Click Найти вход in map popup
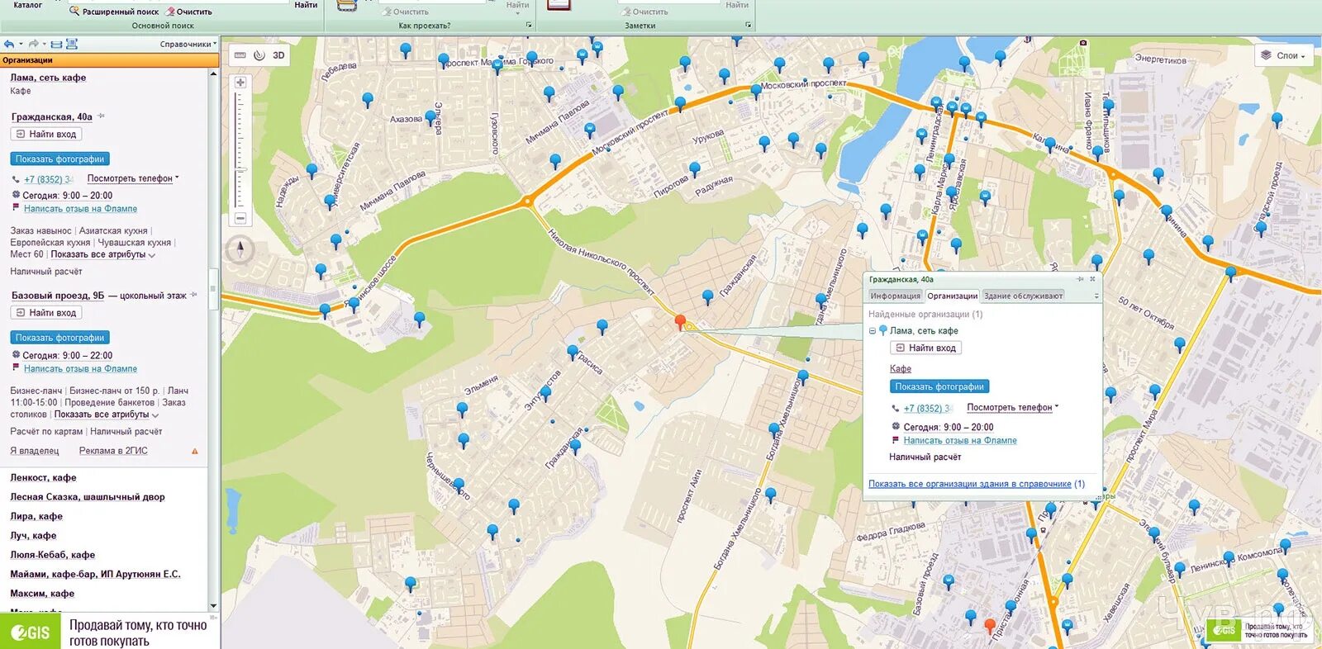 point(925,348)
